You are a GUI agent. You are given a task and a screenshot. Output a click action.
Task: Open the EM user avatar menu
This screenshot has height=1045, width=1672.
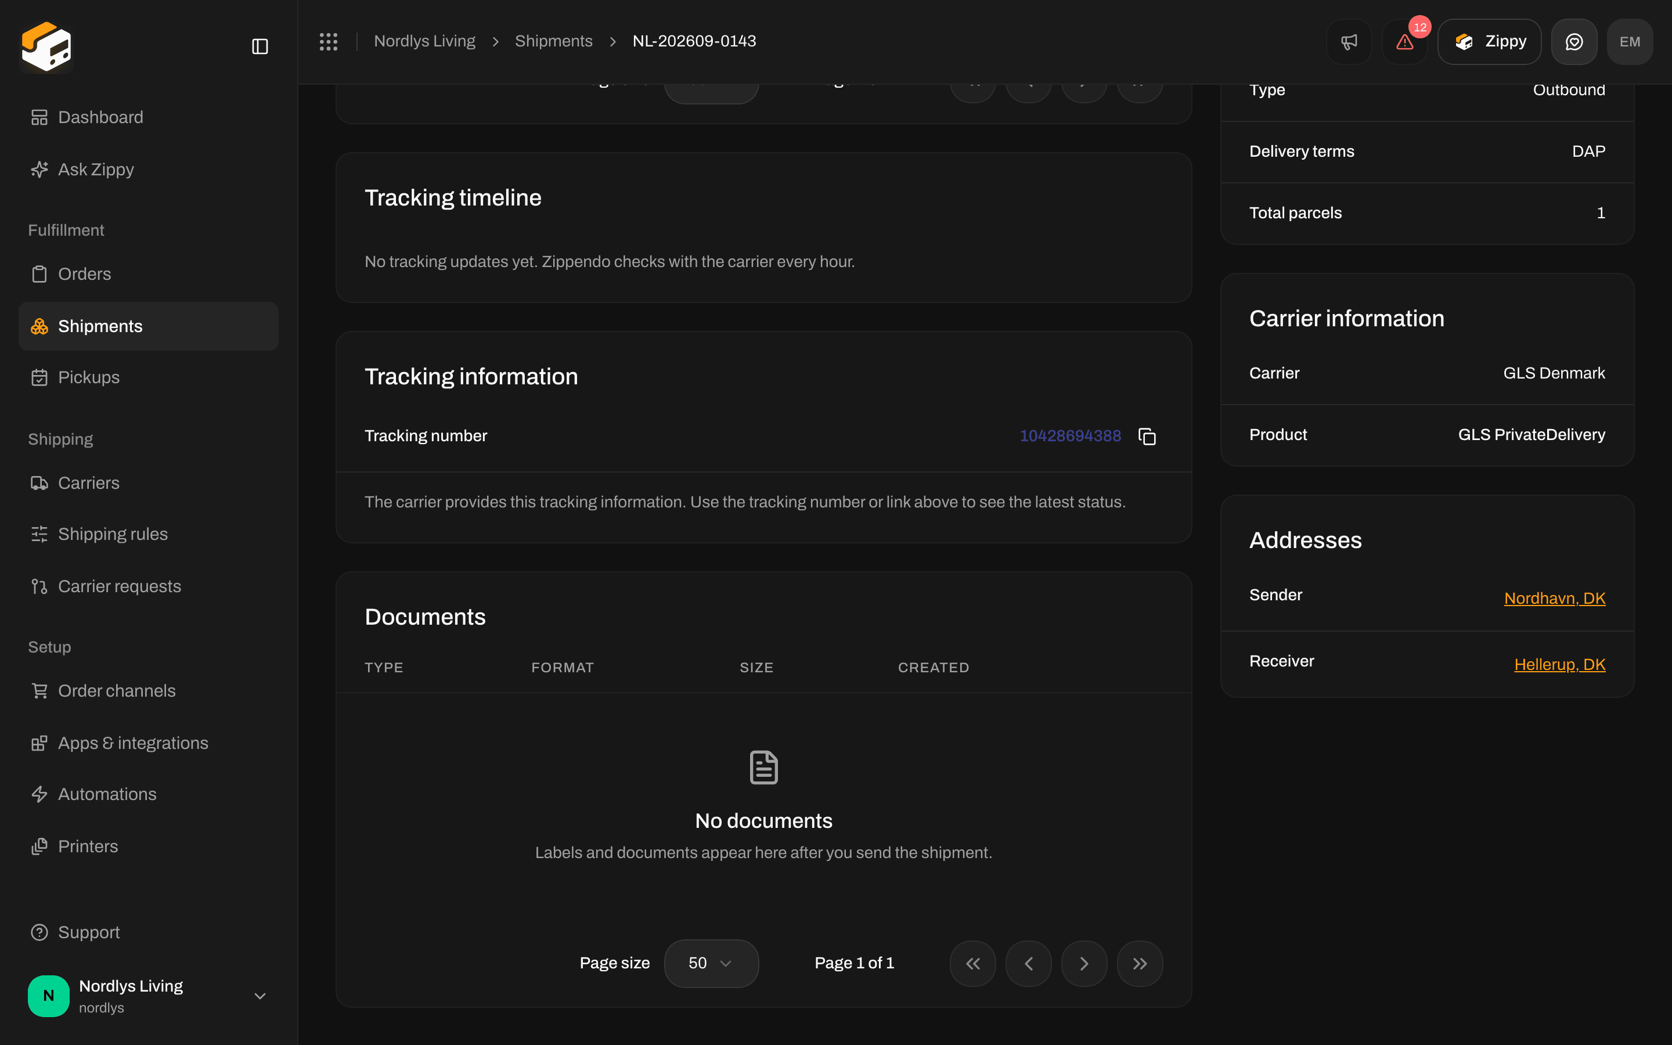pyautogui.click(x=1630, y=41)
